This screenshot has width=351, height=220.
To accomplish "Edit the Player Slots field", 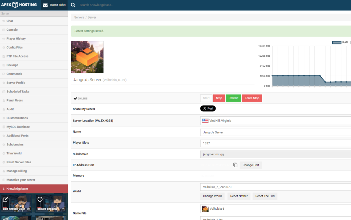I will click(276, 143).
